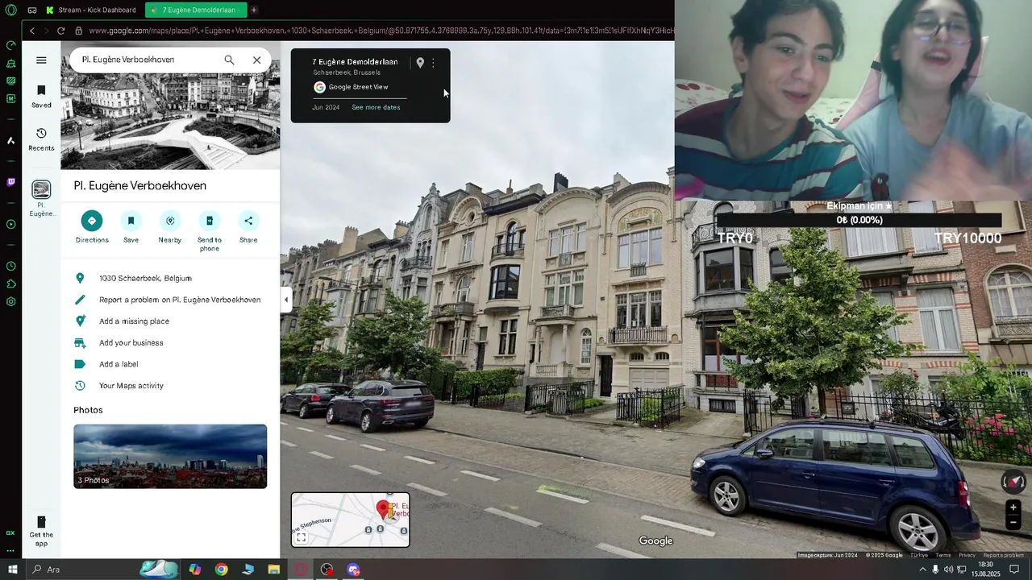Open History from the Opera sidebar
The image size is (1032, 580).
[10, 266]
